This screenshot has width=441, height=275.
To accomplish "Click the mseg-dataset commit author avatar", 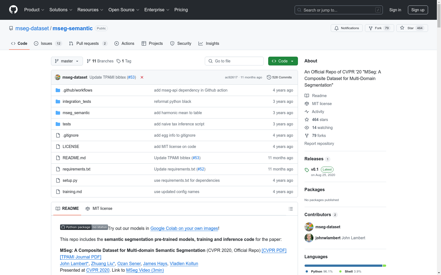I will [x=58, y=77].
